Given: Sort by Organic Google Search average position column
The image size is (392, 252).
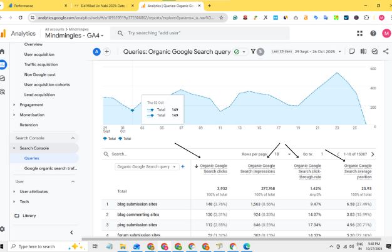Looking at the screenshot, I should point(358,171).
